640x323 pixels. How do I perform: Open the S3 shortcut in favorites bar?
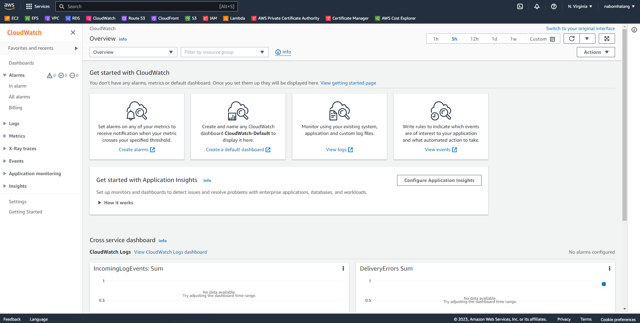click(x=191, y=18)
